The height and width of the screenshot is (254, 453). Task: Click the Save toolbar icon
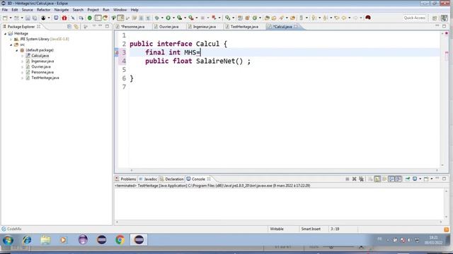coord(28,18)
